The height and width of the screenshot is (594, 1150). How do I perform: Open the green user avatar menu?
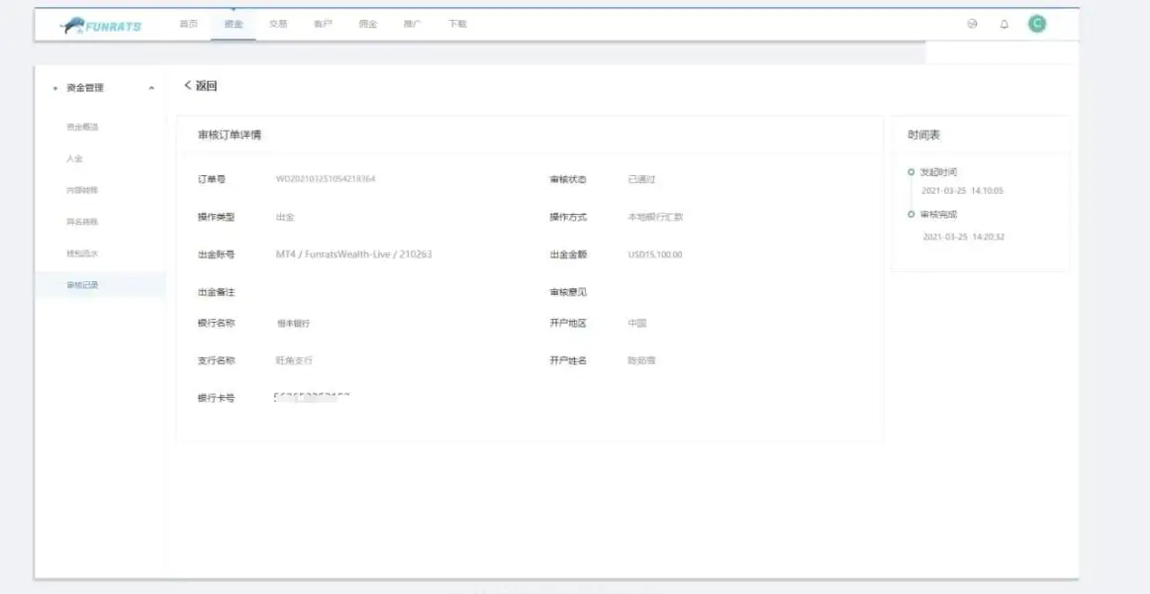point(1036,24)
